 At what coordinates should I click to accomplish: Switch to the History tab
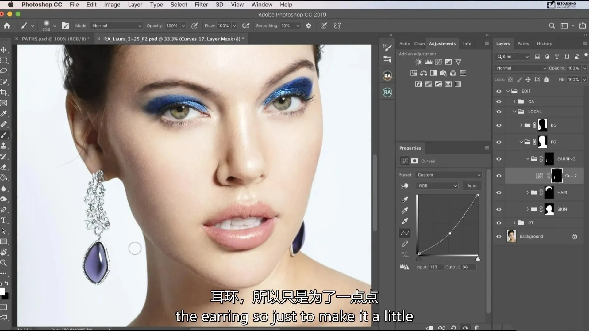pos(544,44)
